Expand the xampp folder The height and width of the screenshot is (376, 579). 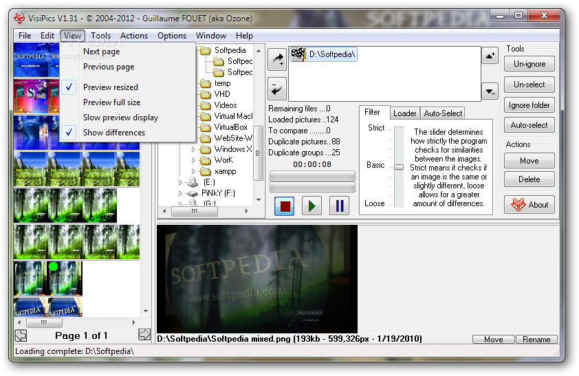coord(193,172)
